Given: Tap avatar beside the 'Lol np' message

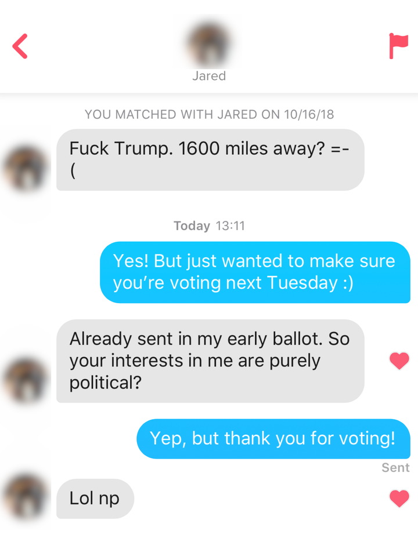Looking at the screenshot, I should click(x=27, y=497).
